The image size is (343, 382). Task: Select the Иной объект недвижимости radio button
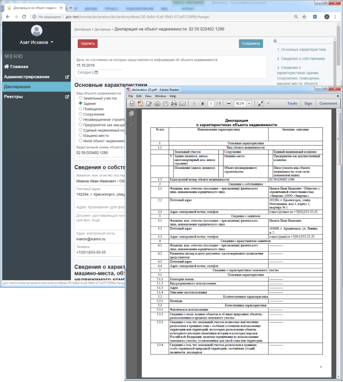coord(81,140)
